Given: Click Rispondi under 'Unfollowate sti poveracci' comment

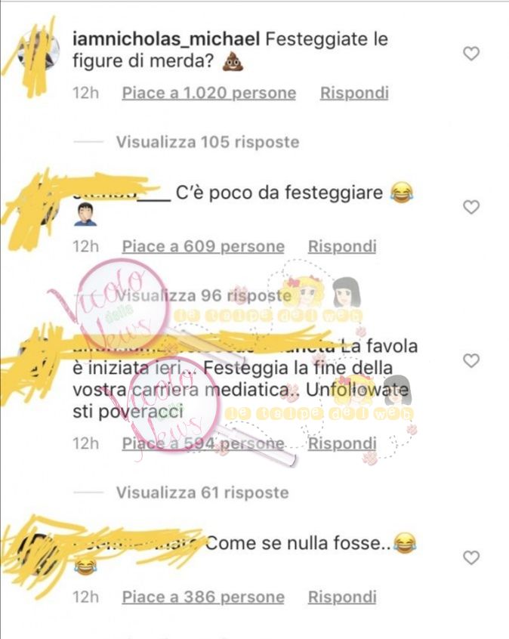Looking at the screenshot, I should (342, 443).
